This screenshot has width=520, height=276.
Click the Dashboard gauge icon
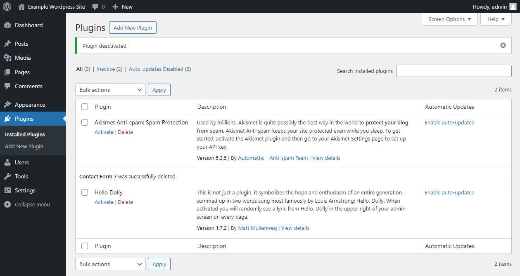point(7,25)
